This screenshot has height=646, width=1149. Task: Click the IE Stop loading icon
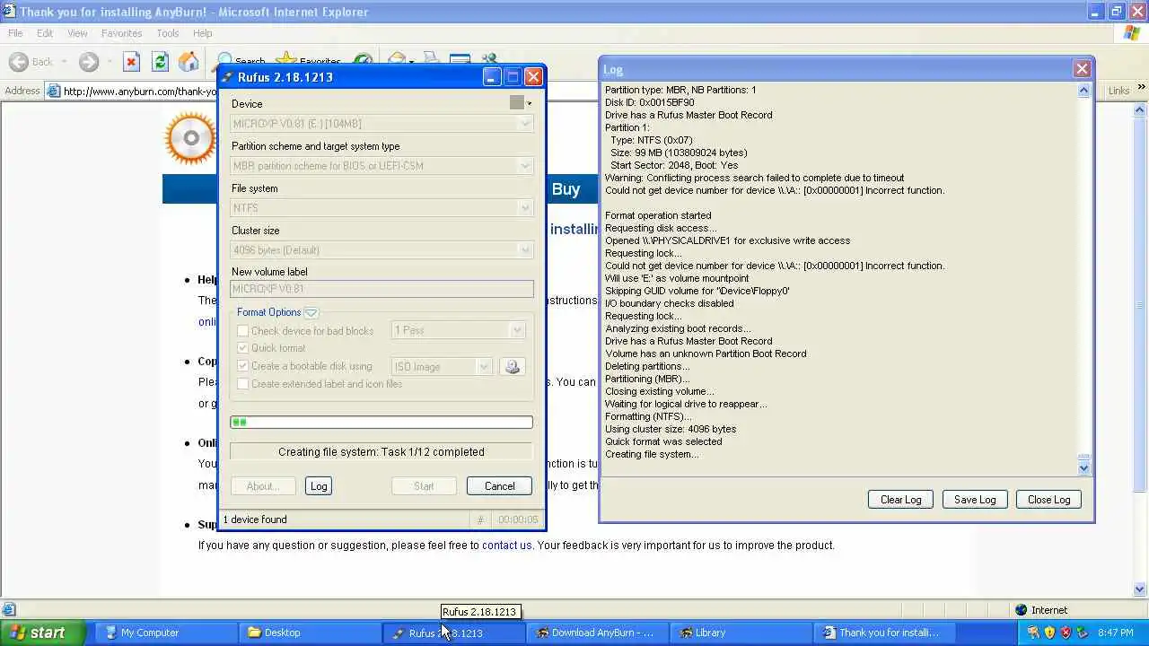(131, 62)
